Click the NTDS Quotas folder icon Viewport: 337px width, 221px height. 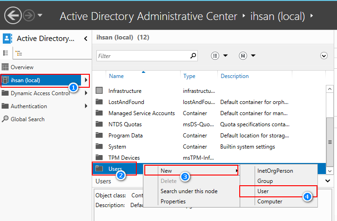coord(99,124)
